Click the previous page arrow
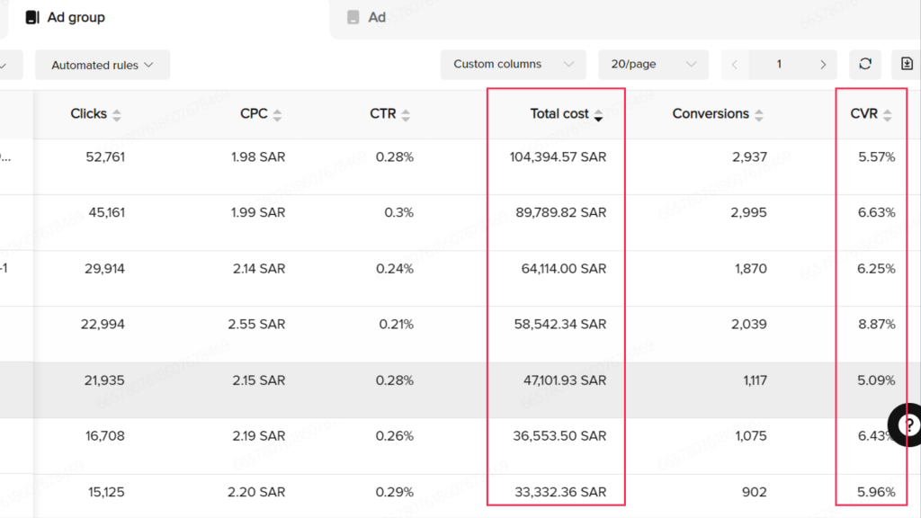The image size is (921, 518). [734, 64]
